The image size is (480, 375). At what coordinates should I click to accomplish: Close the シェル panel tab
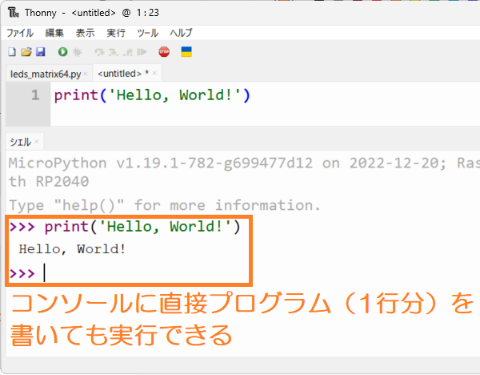pos(37,141)
